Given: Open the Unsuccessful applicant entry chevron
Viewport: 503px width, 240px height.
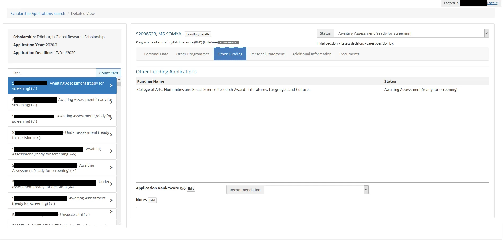Looking at the screenshot, I should click(111, 212).
